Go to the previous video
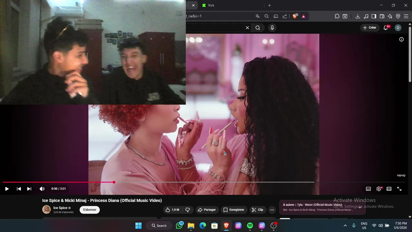 [x=19, y=189]
